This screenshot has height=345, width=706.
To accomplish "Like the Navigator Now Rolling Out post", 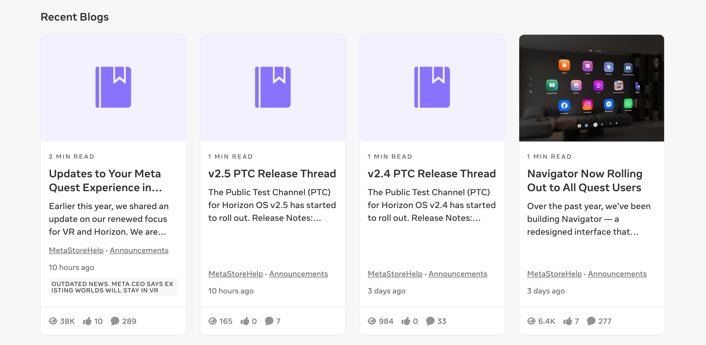I will pos(568,321).
